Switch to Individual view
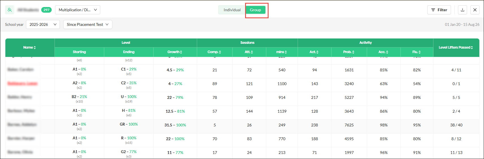This screenshot has height=159, width=484. tap(232, 10)
